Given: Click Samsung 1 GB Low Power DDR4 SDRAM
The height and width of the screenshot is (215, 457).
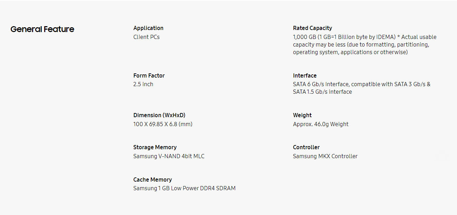Looking at the screenshot, I should pos(184,188).
